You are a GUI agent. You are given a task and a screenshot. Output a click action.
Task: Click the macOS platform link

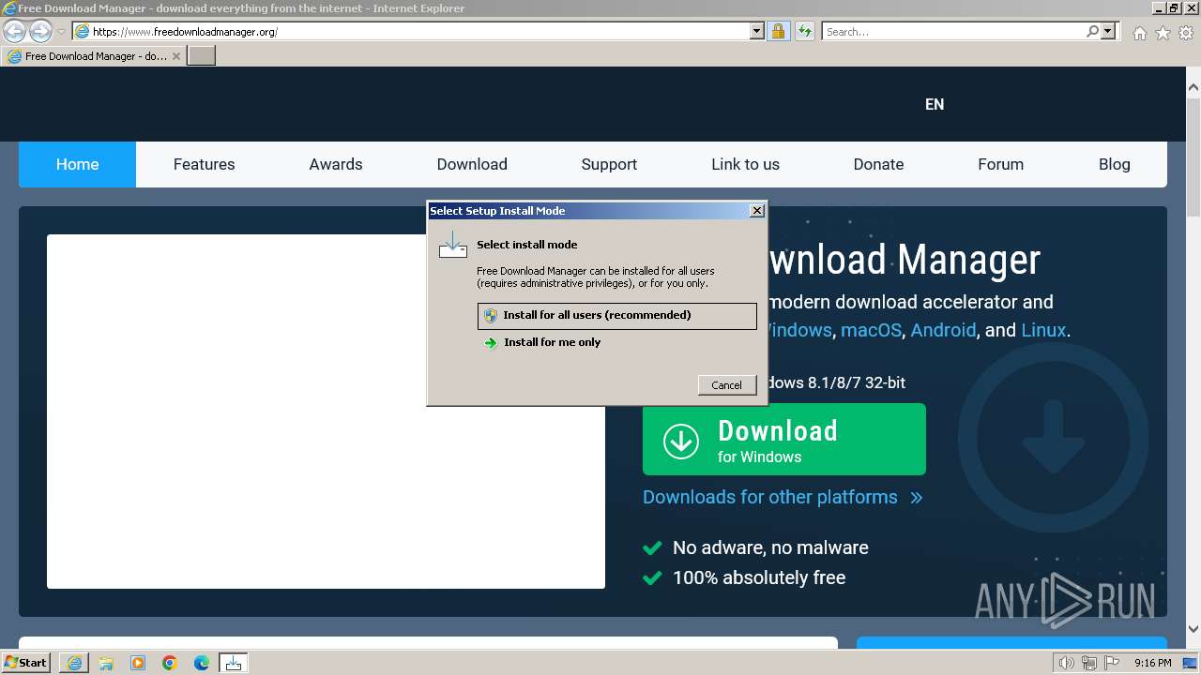click(x=871, y=330)
